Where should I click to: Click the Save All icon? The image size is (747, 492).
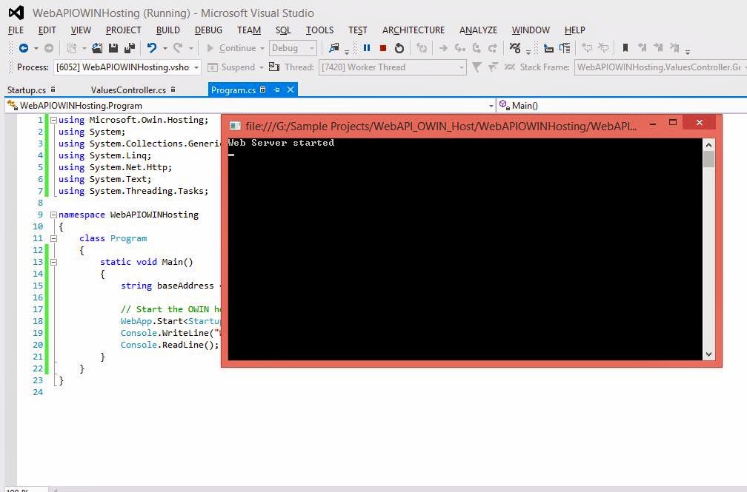point(130,48)
